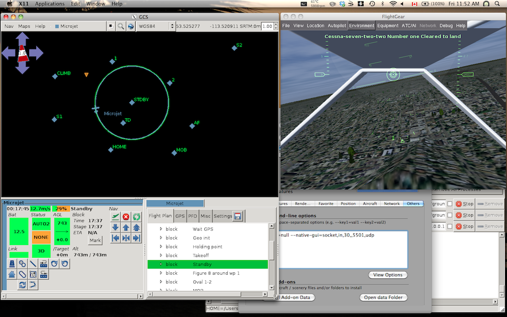Click the shift-right arrow-to-bar Nav icon
Screen dimensions: 507x317
[136, 238]
